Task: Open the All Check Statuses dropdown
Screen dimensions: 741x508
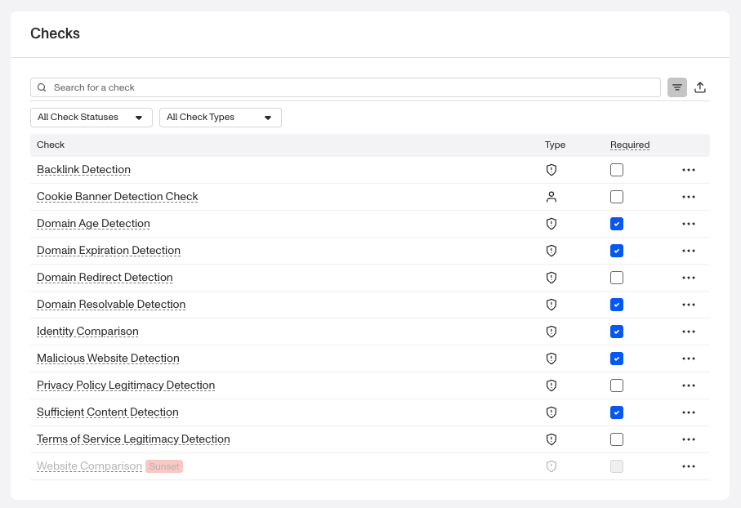Action: click(91, 117)
